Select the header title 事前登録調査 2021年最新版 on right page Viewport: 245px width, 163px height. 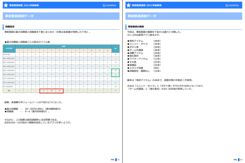(147, 5)
